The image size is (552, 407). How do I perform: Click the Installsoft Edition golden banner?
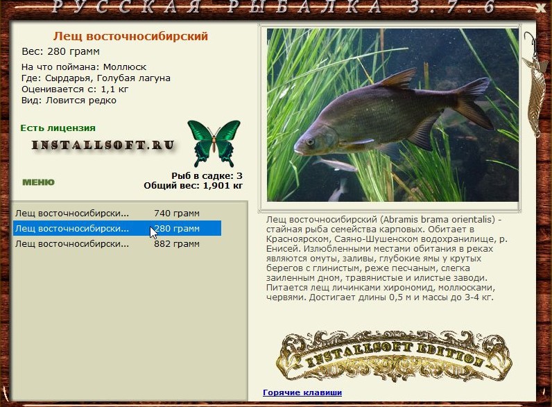394,356
